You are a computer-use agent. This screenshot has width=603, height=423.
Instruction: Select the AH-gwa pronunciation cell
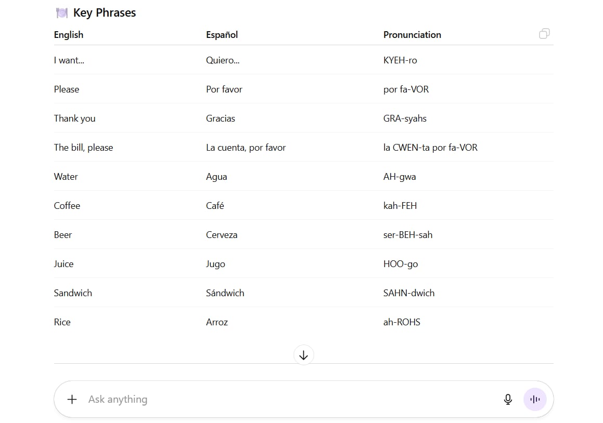click(399, 177)
